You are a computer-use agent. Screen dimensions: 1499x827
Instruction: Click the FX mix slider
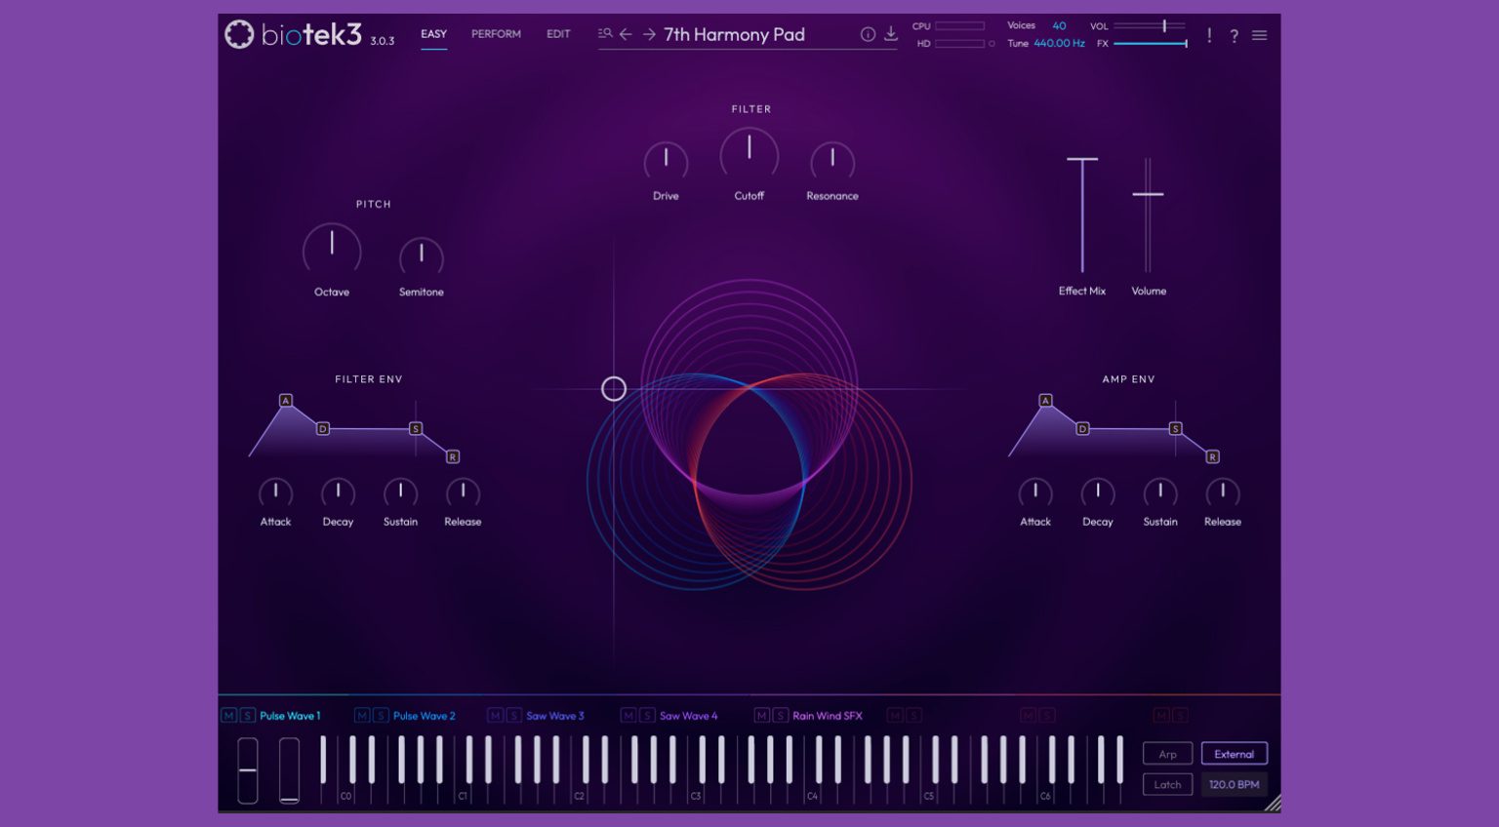[1153, 44]
